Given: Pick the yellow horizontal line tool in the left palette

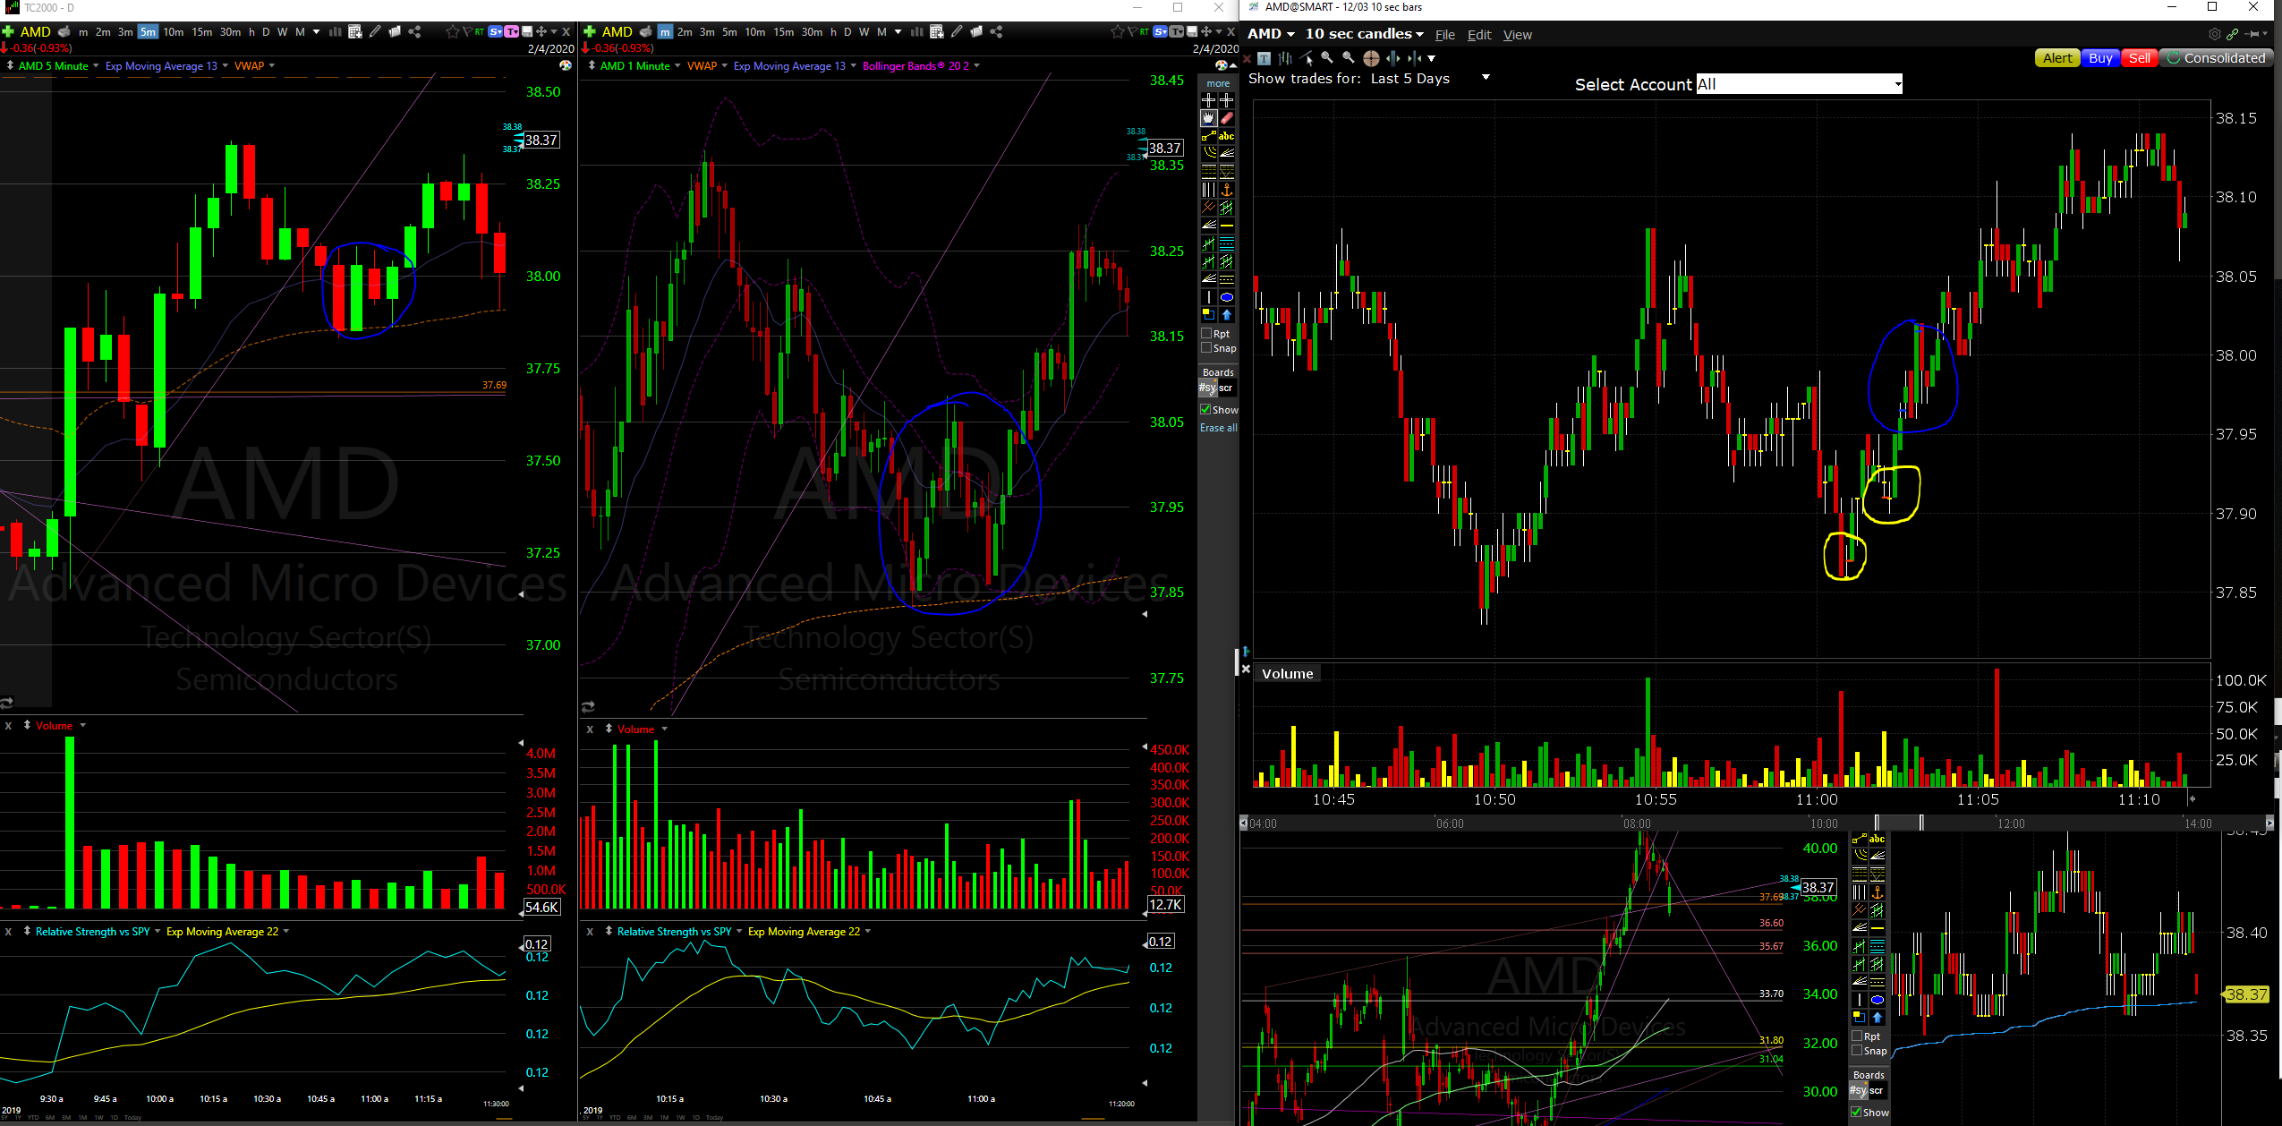Looking at the screenshot, I should pos(1227,226).
